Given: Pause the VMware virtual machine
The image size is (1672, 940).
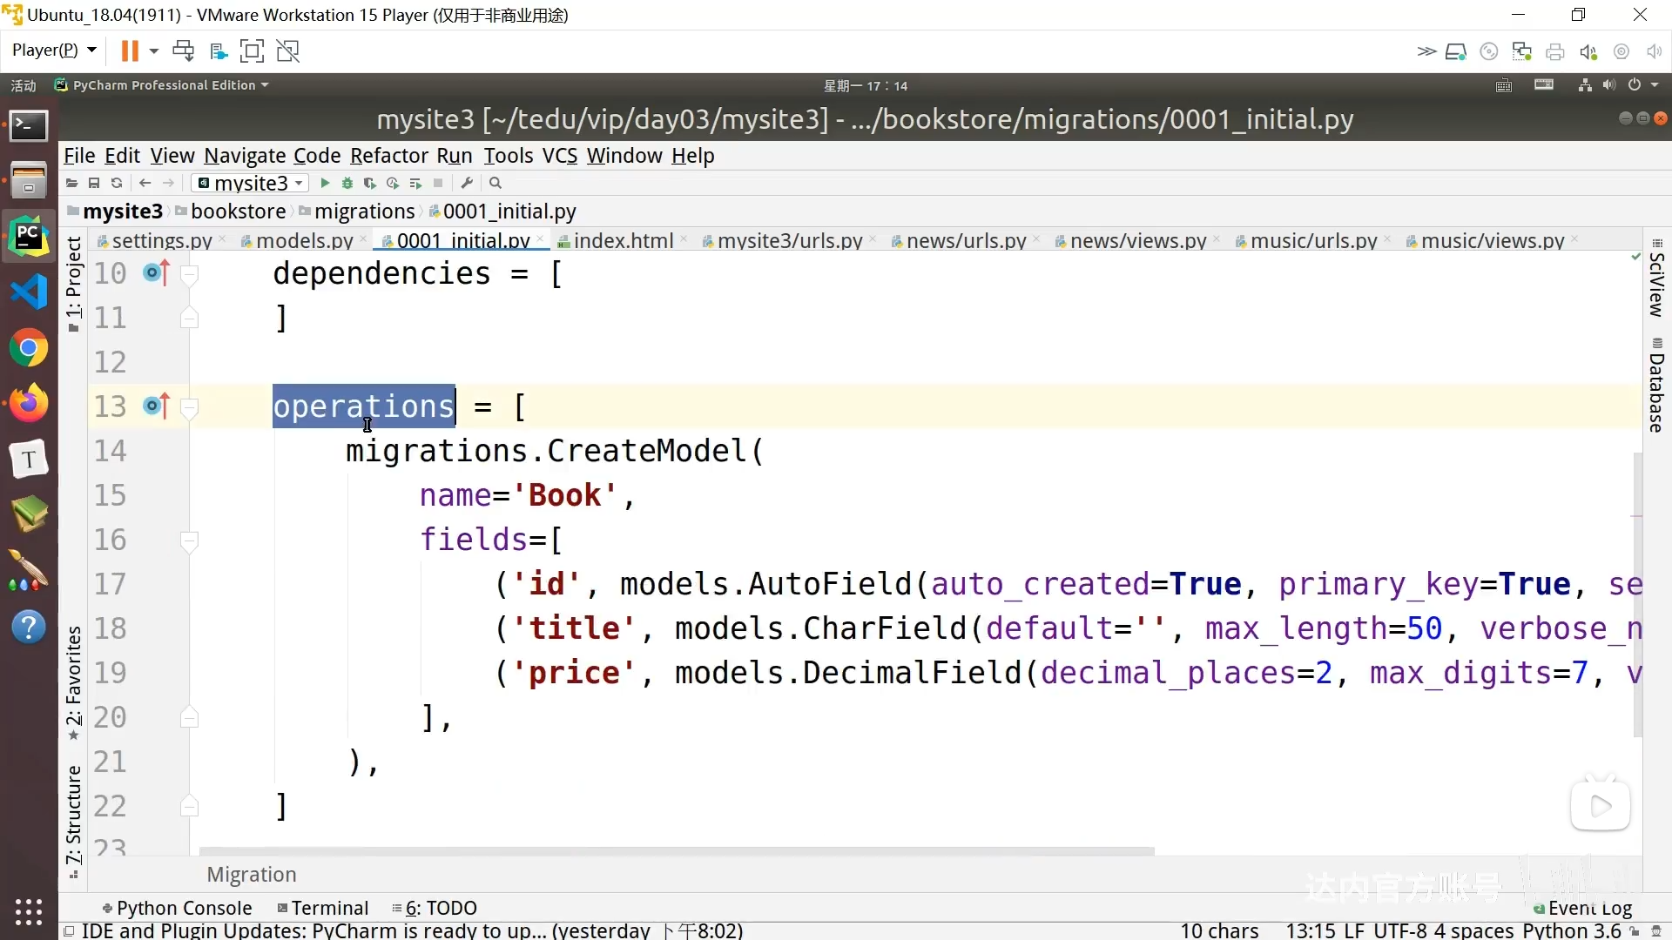Looking at the screenshot, I should (x=130, y=51).
